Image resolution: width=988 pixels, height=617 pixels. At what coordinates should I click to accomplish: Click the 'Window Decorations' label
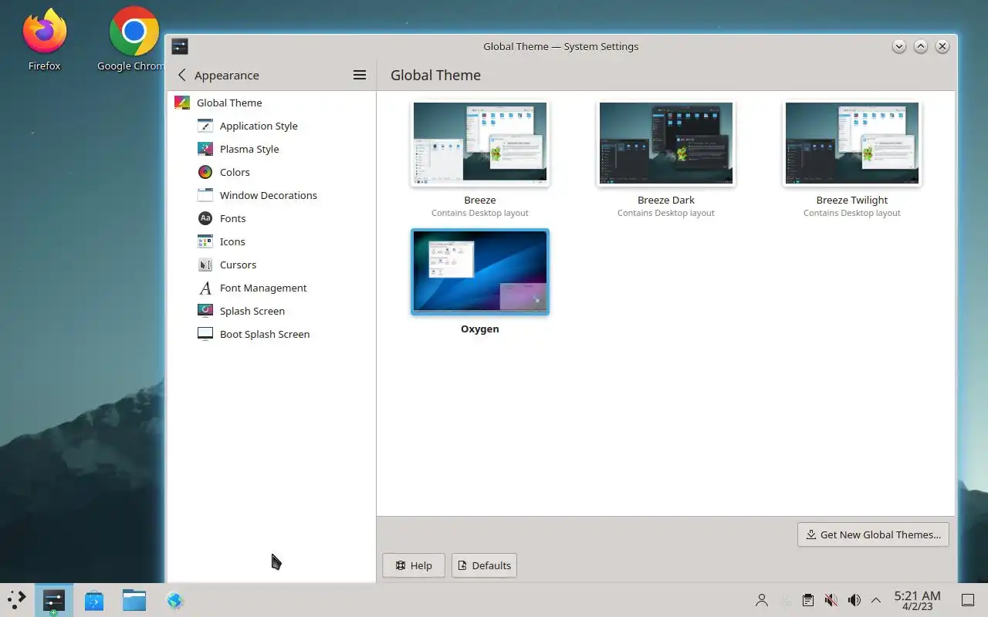269,195
